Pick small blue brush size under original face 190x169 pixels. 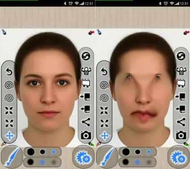tap(54, 152)
